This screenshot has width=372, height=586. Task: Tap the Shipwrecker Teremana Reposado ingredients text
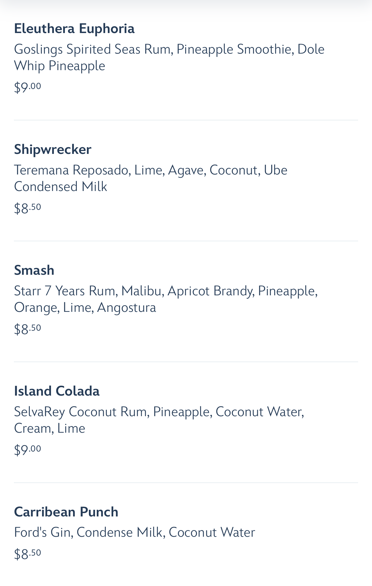coord(151,178)
